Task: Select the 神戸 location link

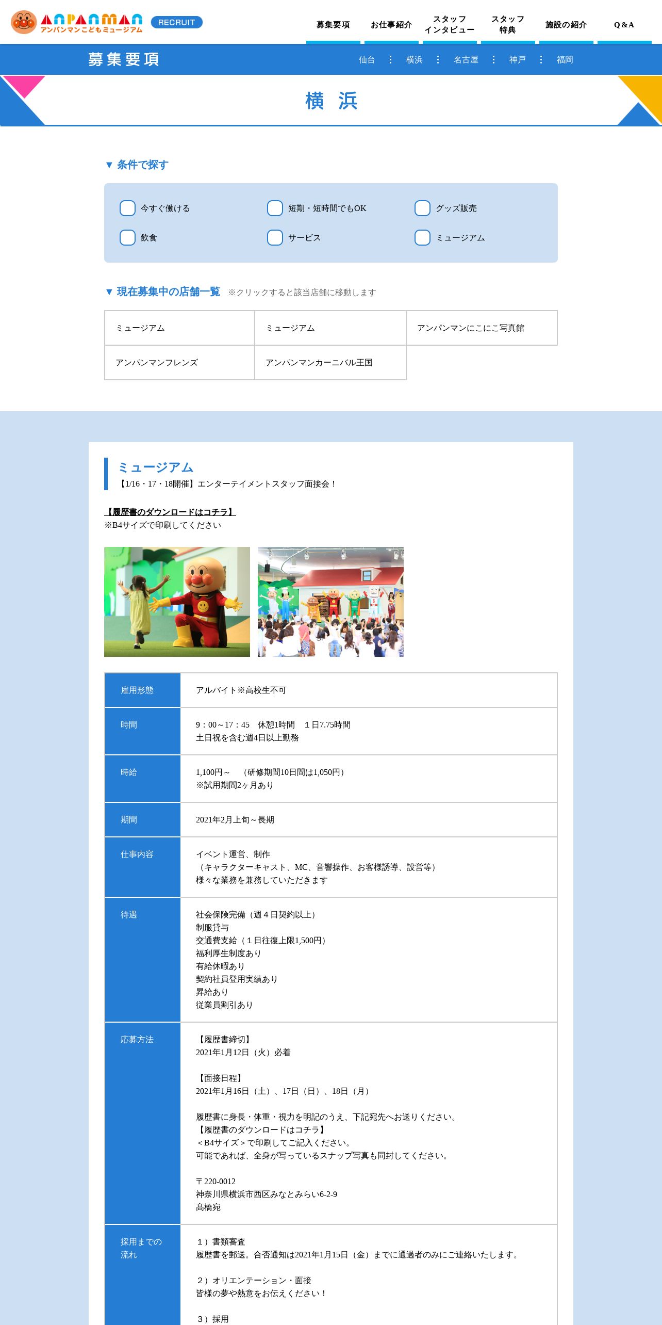Action: click(518, 60)
